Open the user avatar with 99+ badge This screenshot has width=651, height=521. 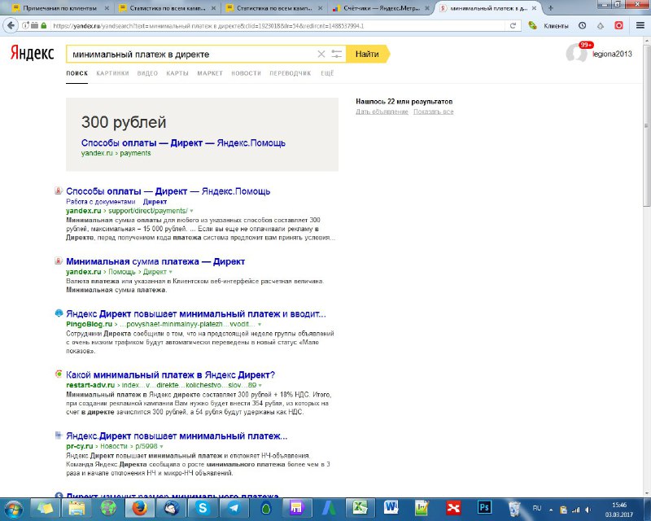click(x=577, y=53)
